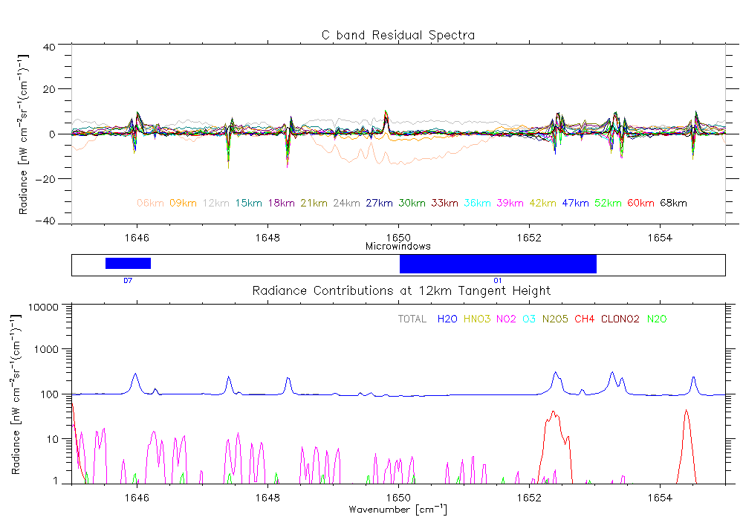
Task: Click the cyan O3 legend label
Action: click(x=529, y=319)
